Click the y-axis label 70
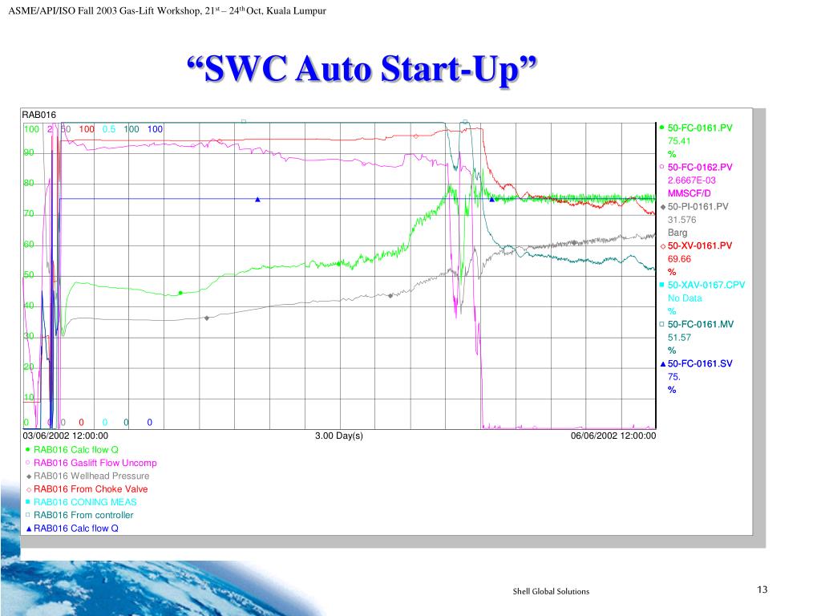 point(29,214)
